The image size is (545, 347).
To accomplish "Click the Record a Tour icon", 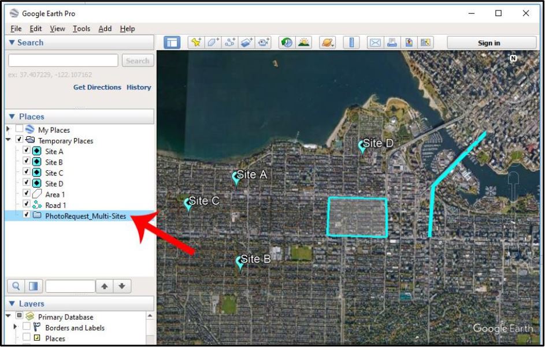I will 263,43.
